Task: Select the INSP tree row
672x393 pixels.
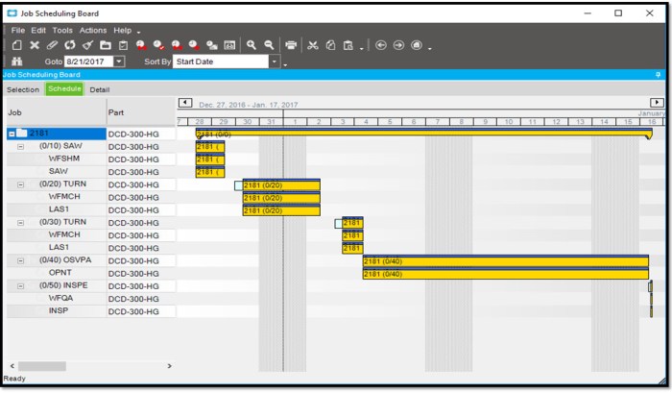Action: pos(59,310)
